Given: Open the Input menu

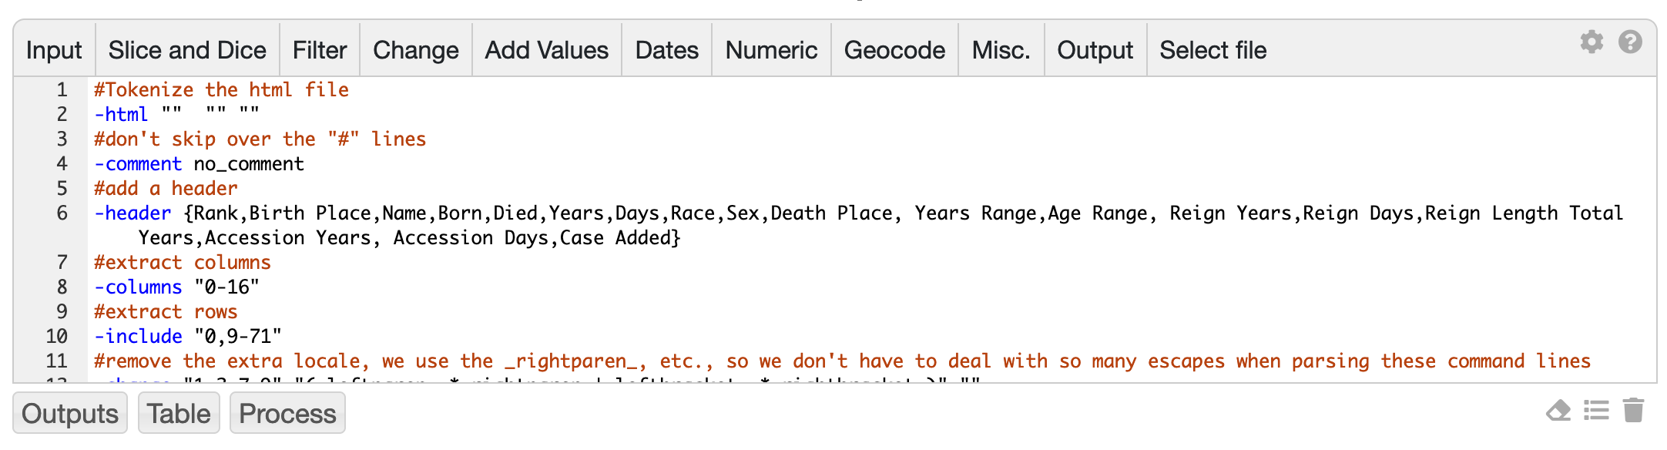Looking at the screenshot, I should (x=54, y=50).
